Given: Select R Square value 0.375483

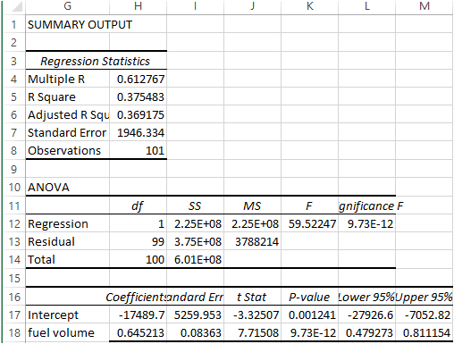Looking at the screenshot, I should click(x=138, y=96).
